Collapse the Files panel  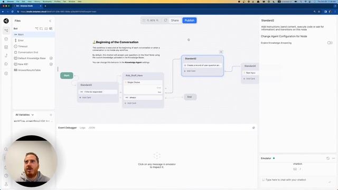[x=50, y=21]
